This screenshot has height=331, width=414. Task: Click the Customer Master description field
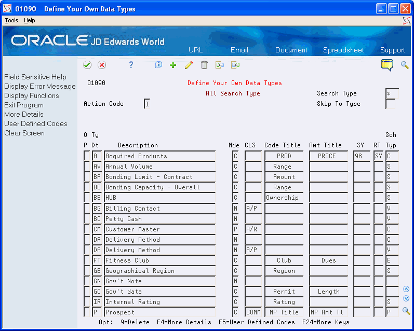[x=160, y=229]
